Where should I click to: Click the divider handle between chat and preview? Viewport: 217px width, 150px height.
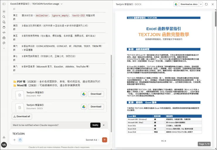(113, 75)
